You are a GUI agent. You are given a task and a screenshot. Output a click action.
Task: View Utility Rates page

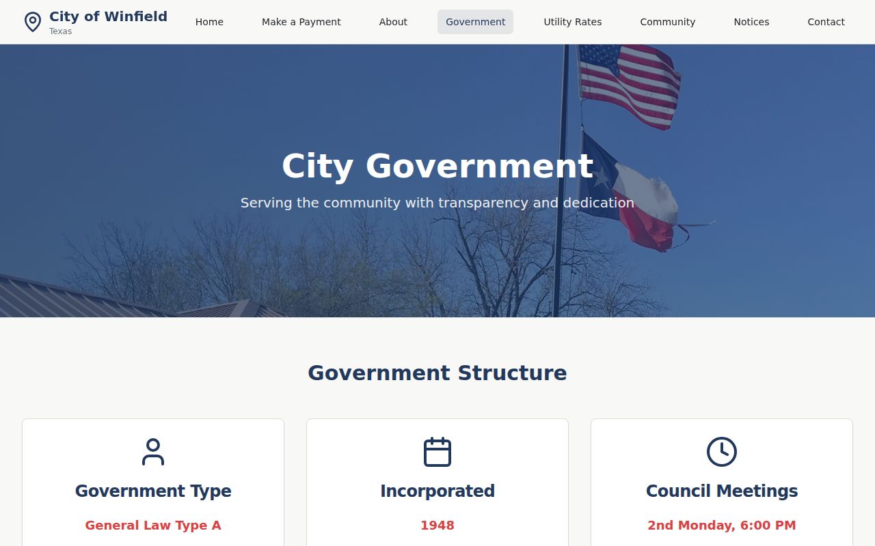pos(573,22)
